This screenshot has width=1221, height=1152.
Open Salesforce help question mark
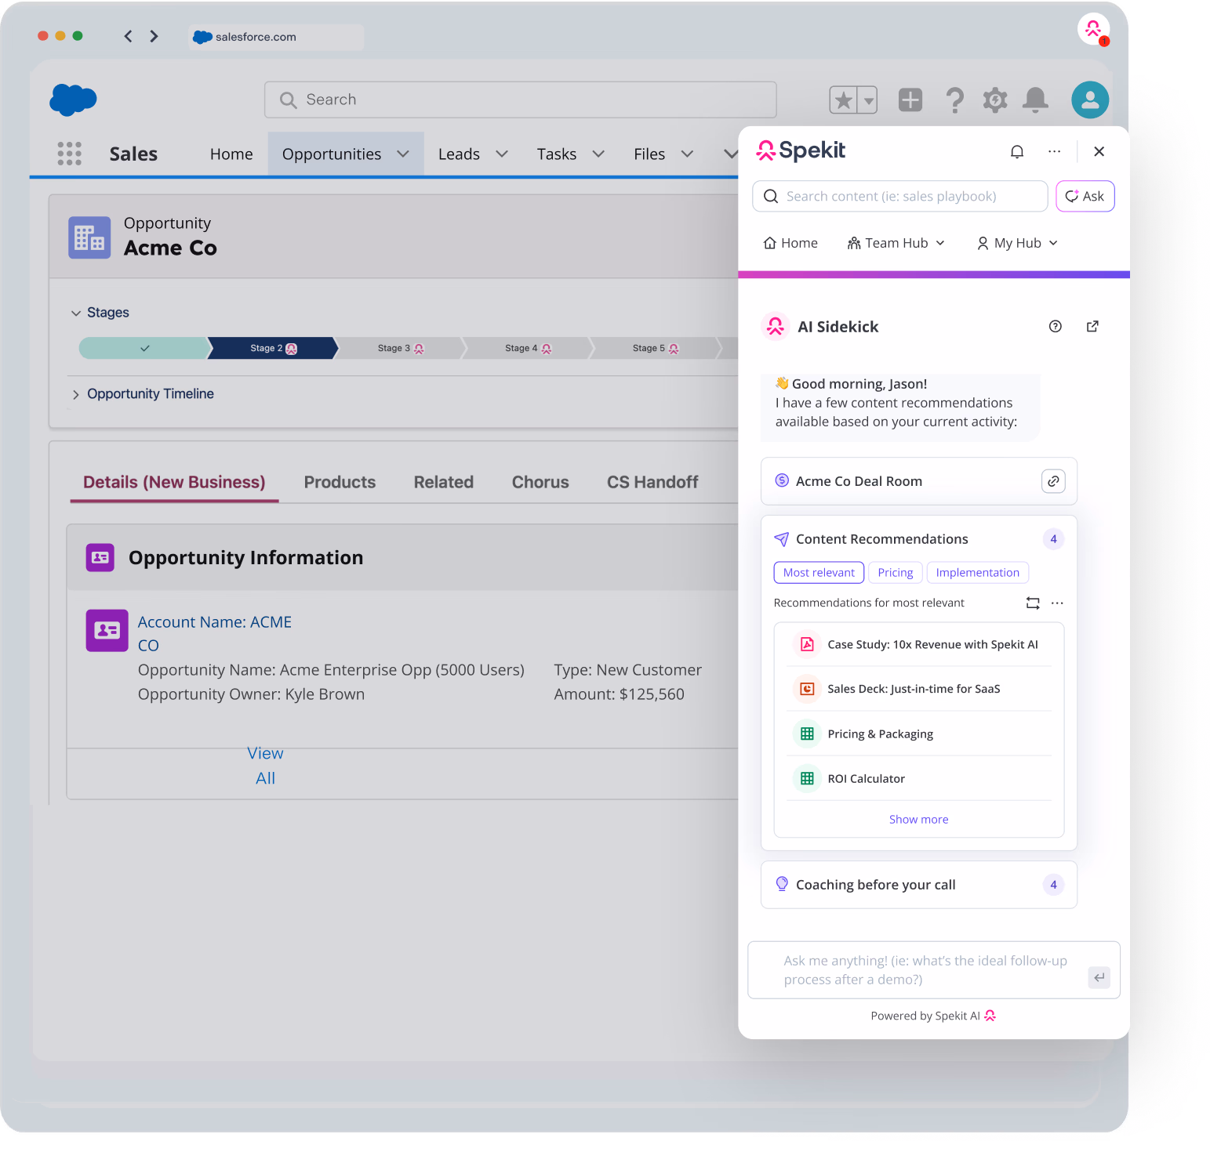(x=954, y=100)
